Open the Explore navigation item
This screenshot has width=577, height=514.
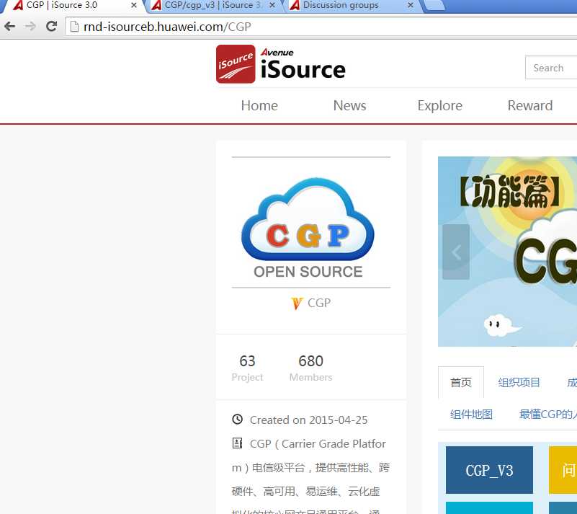click(439, 106)
